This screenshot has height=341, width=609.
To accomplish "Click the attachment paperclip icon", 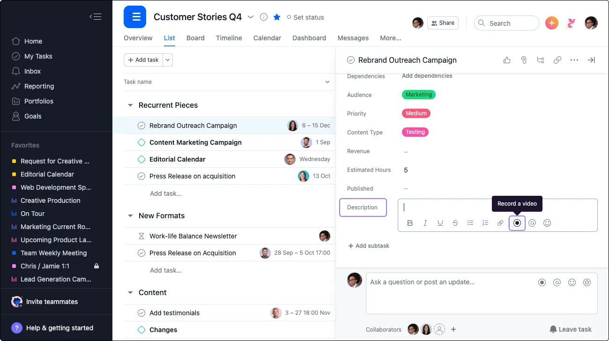I will coord(524,60).
